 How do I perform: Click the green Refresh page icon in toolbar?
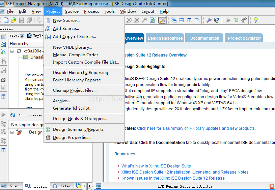(152, 20)
